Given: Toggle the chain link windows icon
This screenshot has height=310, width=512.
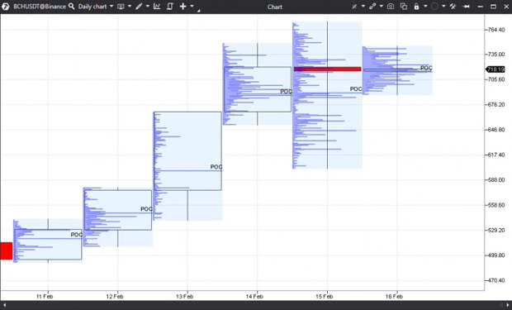Looking at the screenshot, I should 372,7.
